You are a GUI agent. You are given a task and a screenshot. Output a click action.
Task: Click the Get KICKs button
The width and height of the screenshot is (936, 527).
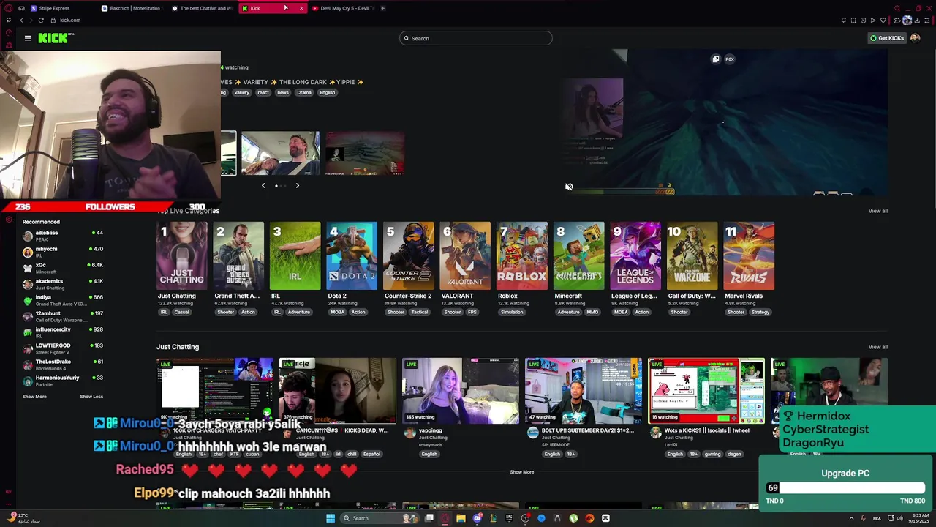pos(887,38)
